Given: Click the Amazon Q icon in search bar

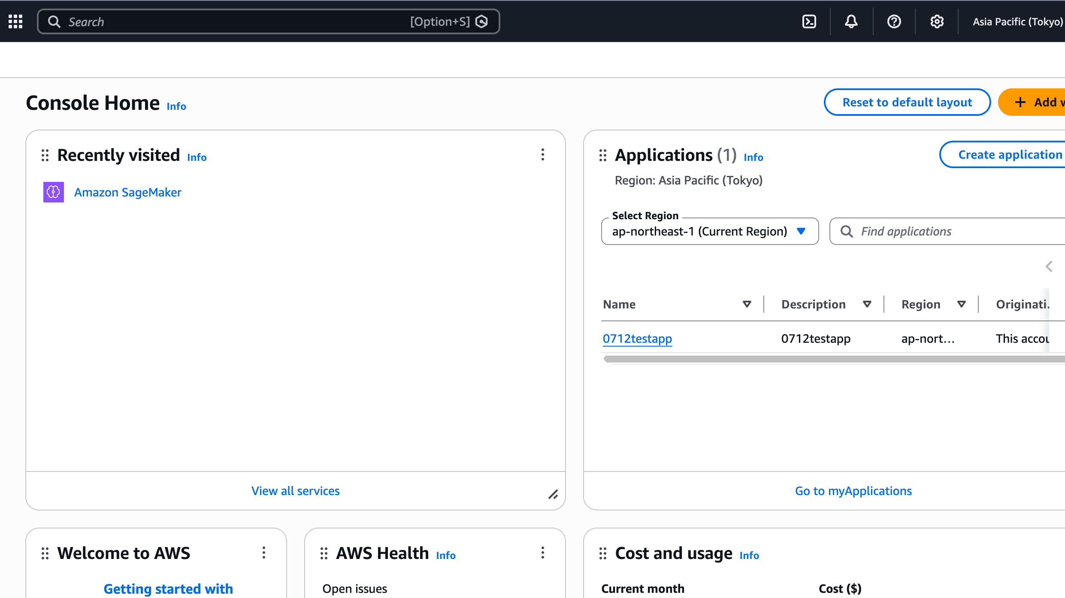Looking at the screenshot, I should 482,21.
